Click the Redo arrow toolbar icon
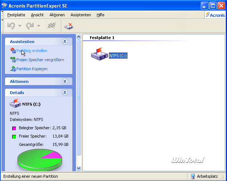This screenshot has width=227, height=181. pyautogui.click(x=30, y=26)
